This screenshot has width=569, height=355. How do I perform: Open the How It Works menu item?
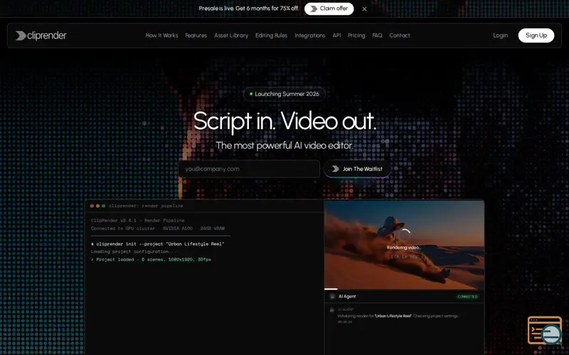pos(161,35)
